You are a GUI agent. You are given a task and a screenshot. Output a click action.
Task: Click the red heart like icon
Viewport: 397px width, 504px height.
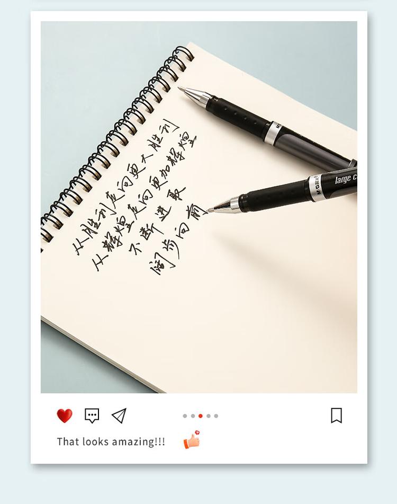tap(65, 415)
